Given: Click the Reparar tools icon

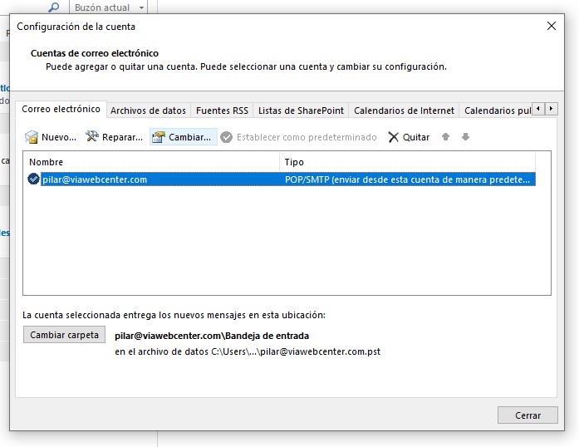Looking at the screenshot, I should (x=92, y=137).
